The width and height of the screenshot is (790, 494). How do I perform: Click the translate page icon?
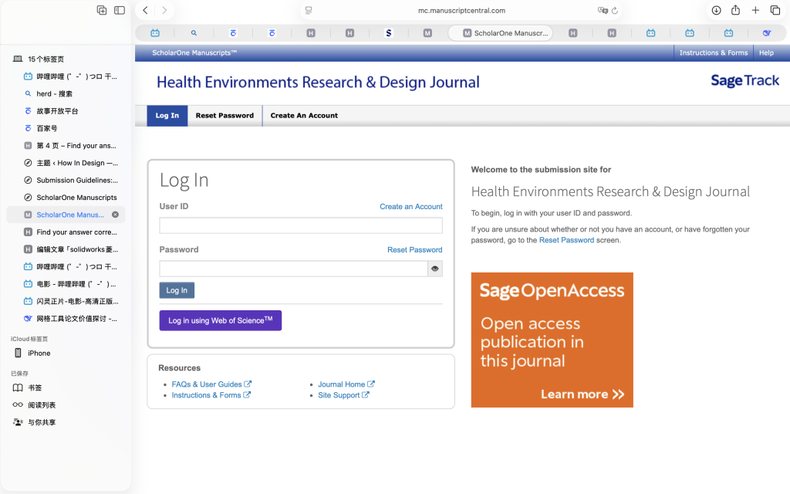(x=603, y=11)
